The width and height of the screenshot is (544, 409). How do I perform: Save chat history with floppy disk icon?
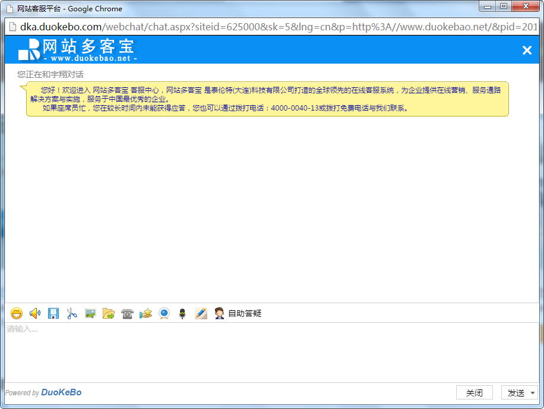(x=53, y=313)
